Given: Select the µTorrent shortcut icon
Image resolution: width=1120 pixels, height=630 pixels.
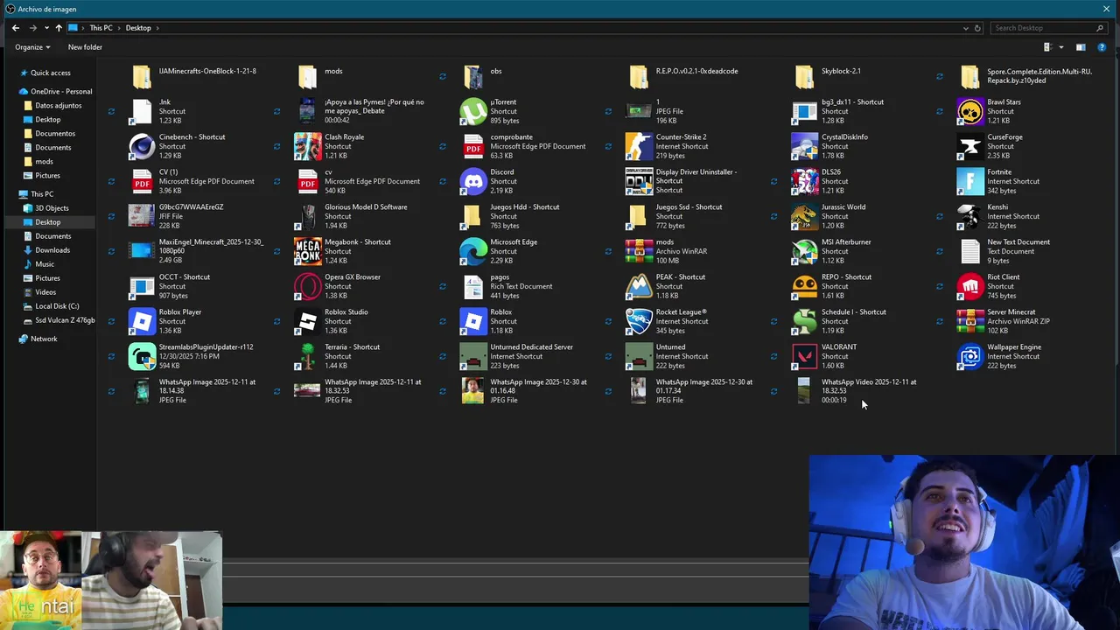Looking at the screenshot, I should 473,111.
